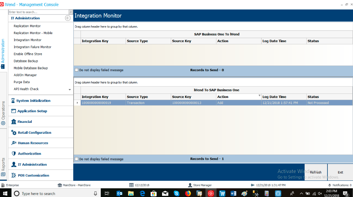This screenshot has width=353, height=197.
Task: Click the Financial bank icon
Action: coord(14,122)
